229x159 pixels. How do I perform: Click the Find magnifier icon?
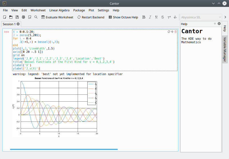tap(36, 17)
